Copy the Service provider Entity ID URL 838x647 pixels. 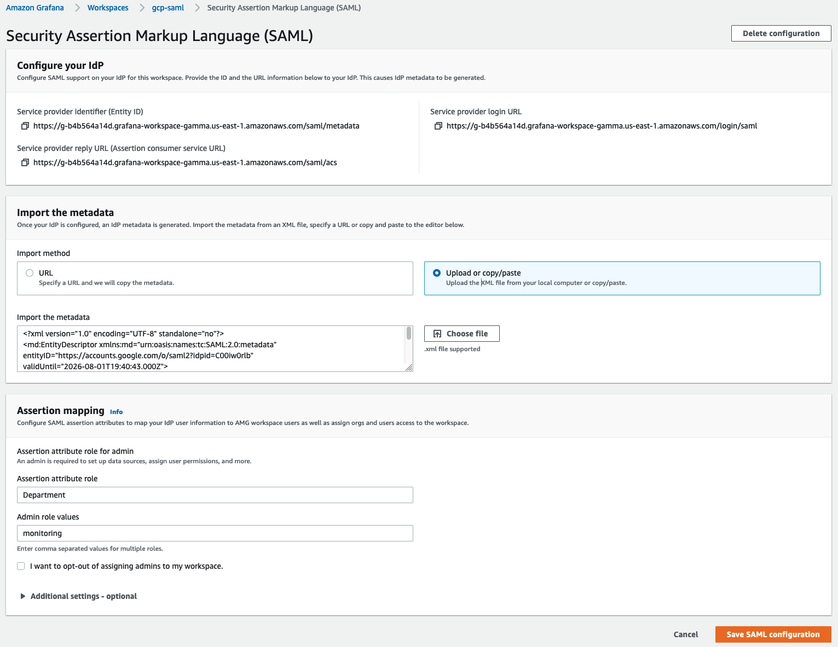tap(25, 126)
